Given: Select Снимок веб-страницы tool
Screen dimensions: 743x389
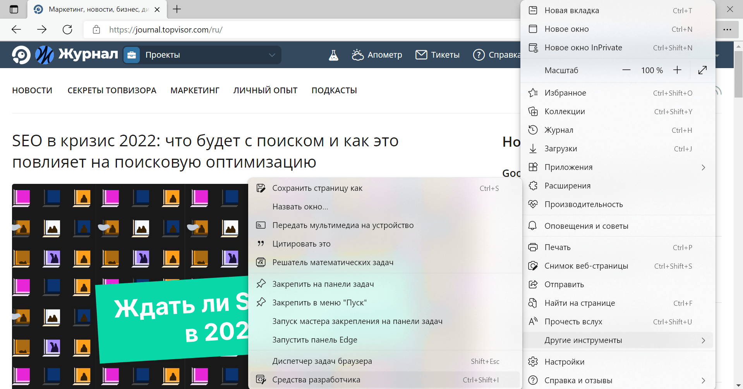Looking at the screenshot, I should (586, 266).
